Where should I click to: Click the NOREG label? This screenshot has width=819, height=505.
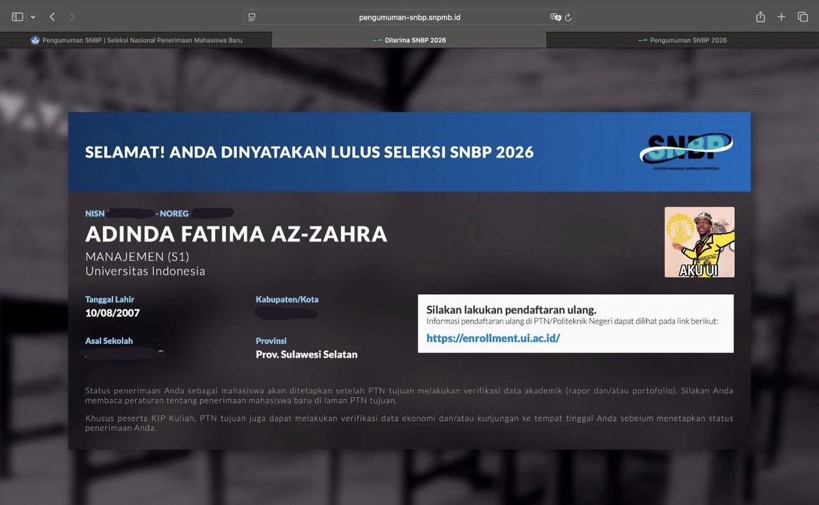(174, 214)
